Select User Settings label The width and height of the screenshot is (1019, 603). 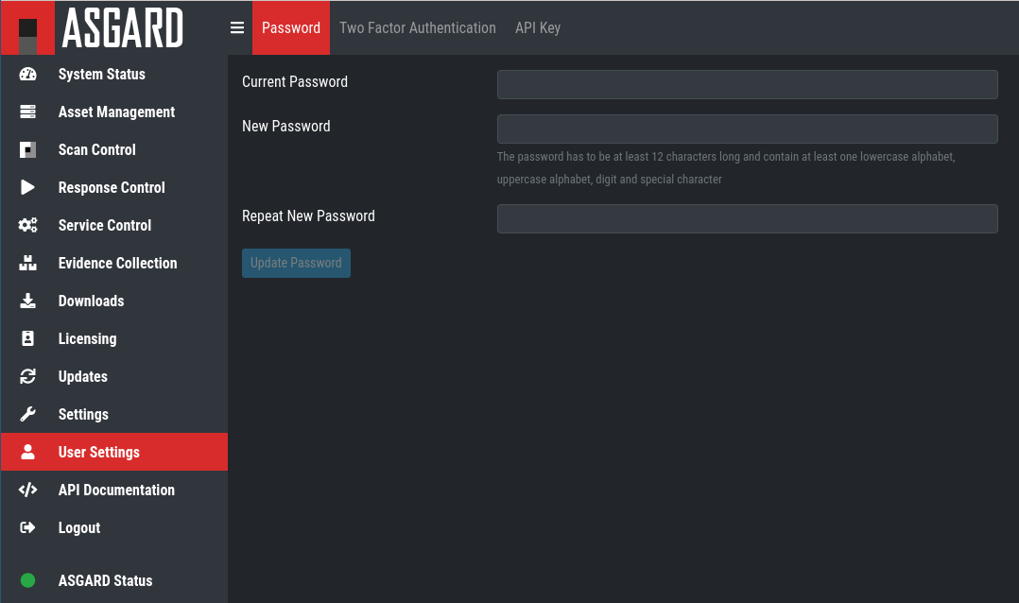click(x=98, y=452)
